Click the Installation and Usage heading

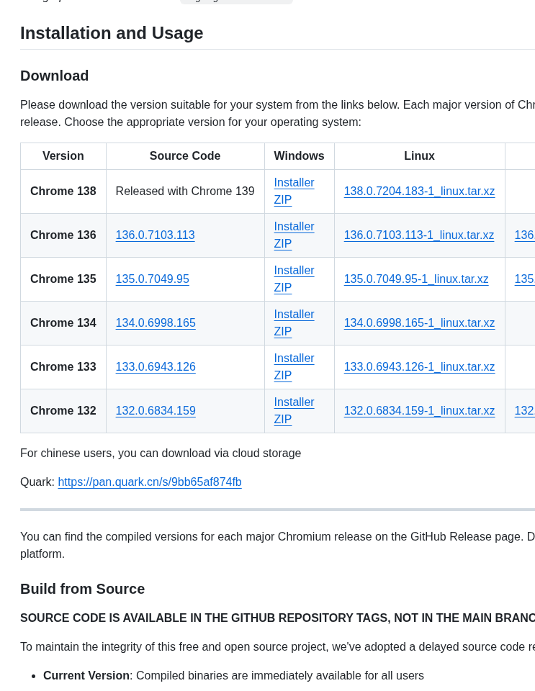(112, 33)
